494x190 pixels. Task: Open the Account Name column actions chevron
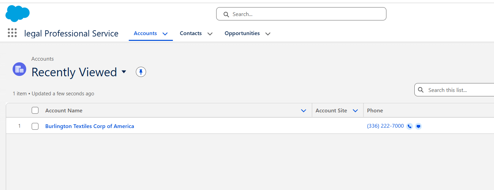[304, 111]
